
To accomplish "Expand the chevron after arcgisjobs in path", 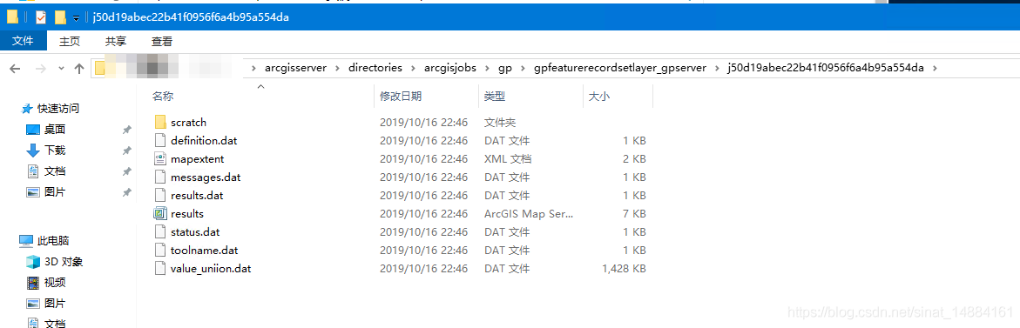I will [x=487, y=68].
